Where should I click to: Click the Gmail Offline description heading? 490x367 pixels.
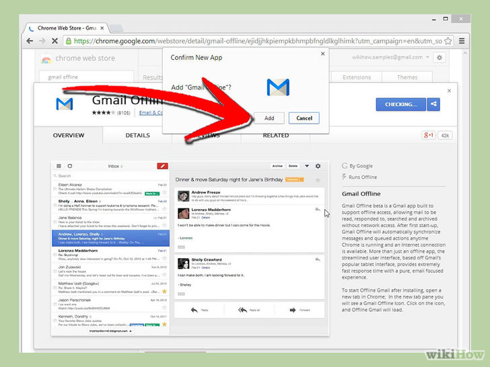[361, 194]
